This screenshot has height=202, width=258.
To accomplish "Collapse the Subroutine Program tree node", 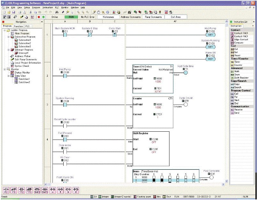I will [8, 37].
